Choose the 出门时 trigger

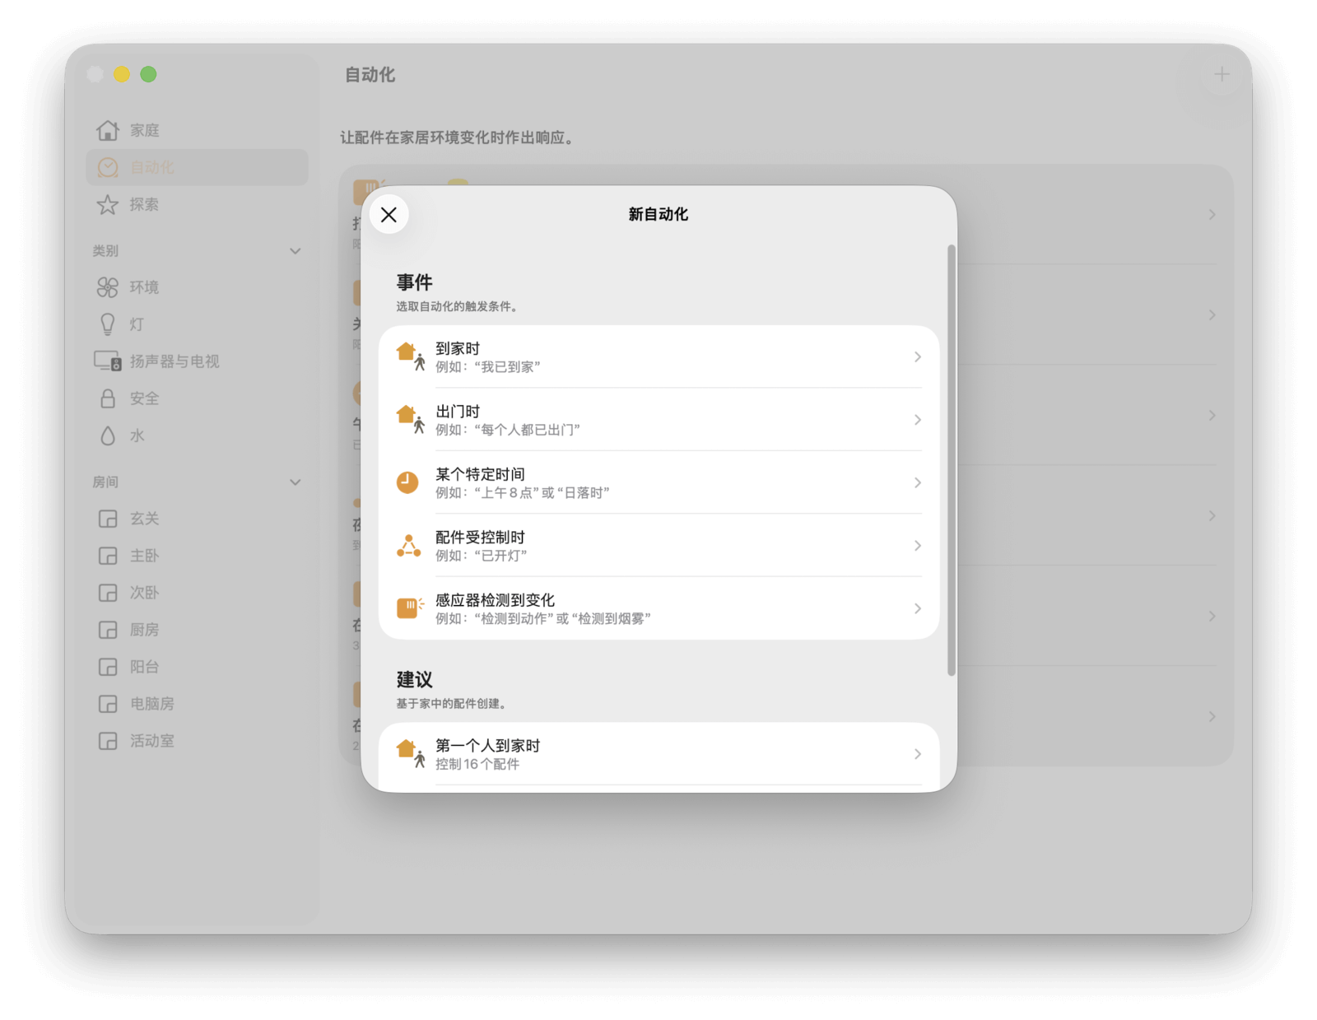pyautogui.click(x=658, y=420)
